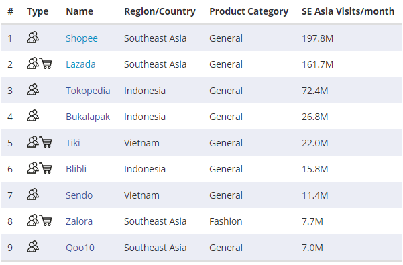
Task: Click the marketplace people icon in Shopee row
Action: [x=33, y=37]
